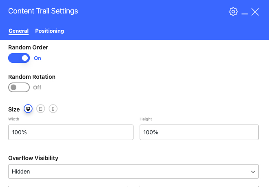Switch to the Positioning tab
This screenshot has height=187, width=269.
tap(49, 31)
